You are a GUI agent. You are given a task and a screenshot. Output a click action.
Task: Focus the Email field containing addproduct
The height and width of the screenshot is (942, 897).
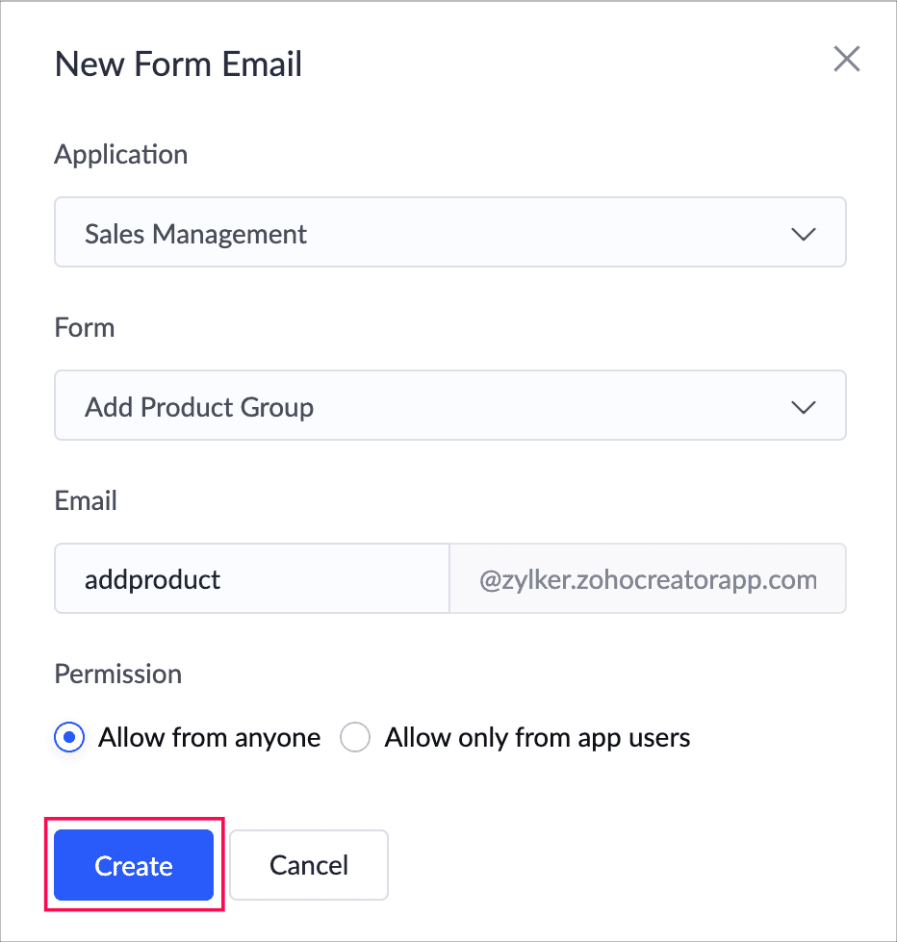click(251, 579)
